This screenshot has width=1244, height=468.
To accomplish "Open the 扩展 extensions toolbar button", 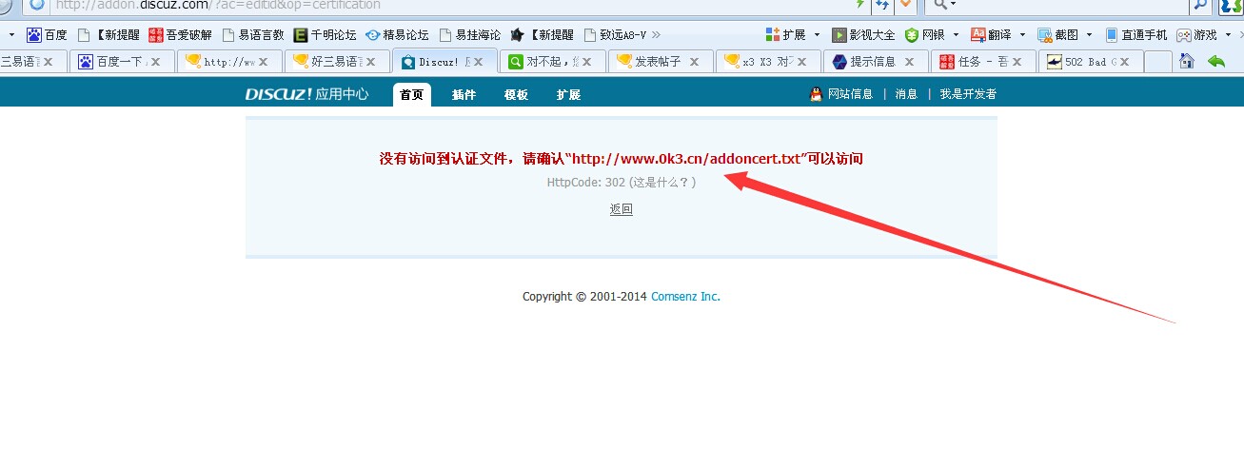I will [x=785, y=35].
